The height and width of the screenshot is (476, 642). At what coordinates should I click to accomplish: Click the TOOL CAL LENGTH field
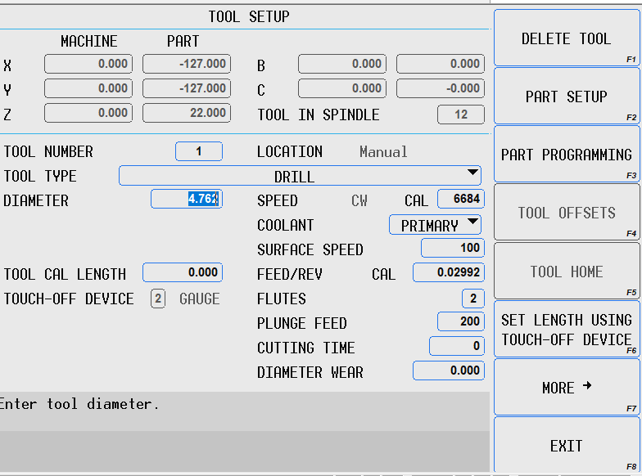(x=182, y=273)
